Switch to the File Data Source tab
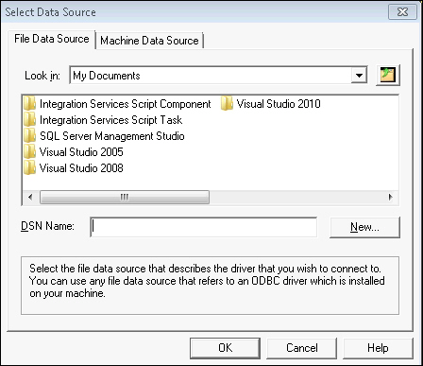Image resolution: width=423 pixels, height=366 pixels. tap(52, 39)
